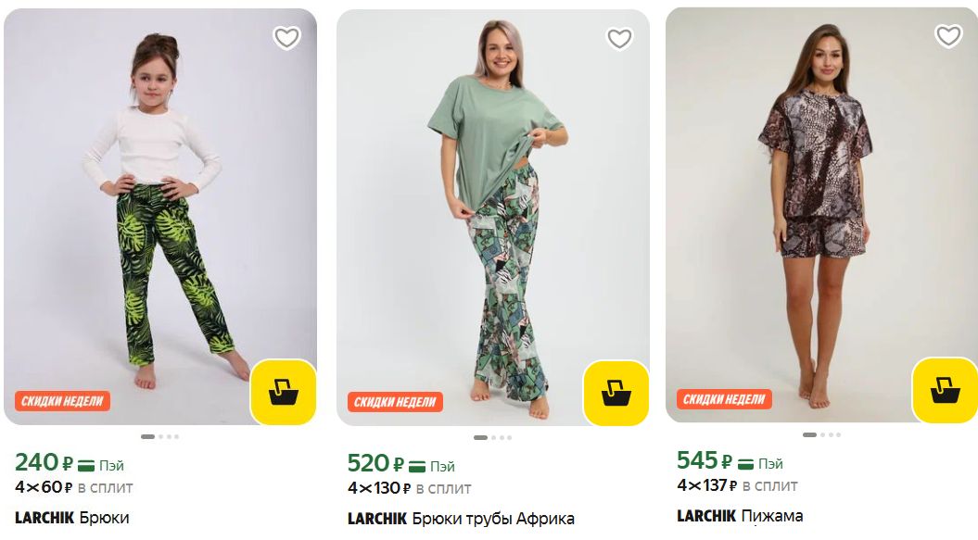
Task: Add LARCHIK Пижама to cart
Action: point(945,390)
